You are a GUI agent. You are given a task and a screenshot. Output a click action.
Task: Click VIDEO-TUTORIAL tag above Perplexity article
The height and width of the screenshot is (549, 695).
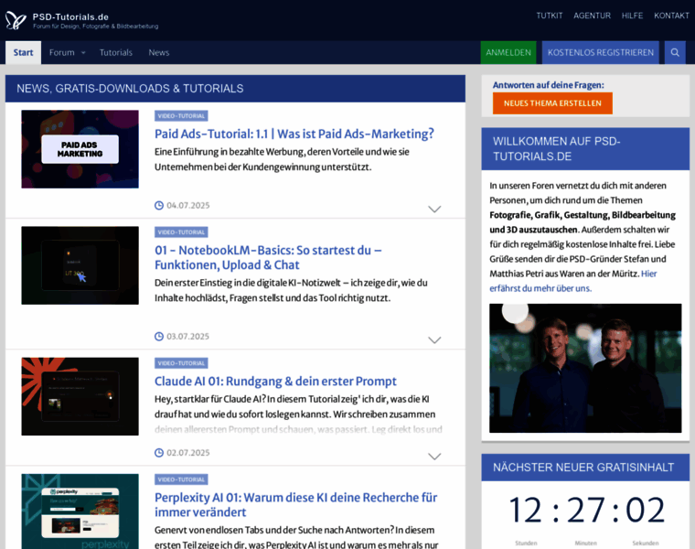click(x=181, y=479)
